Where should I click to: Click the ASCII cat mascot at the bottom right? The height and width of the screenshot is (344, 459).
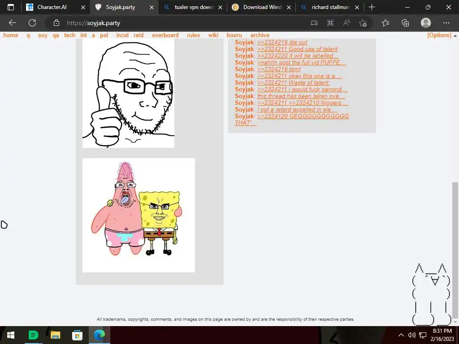431,294
